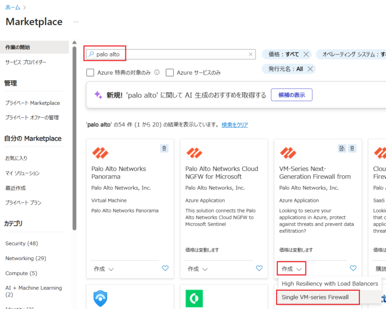
Task: Click 価格は変動します on VM-Series card
Action: pyautogui.click(x=296, y=250)
